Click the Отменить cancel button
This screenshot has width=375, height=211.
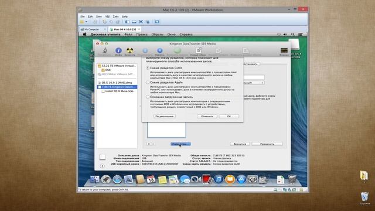click(x=207, y=116)
